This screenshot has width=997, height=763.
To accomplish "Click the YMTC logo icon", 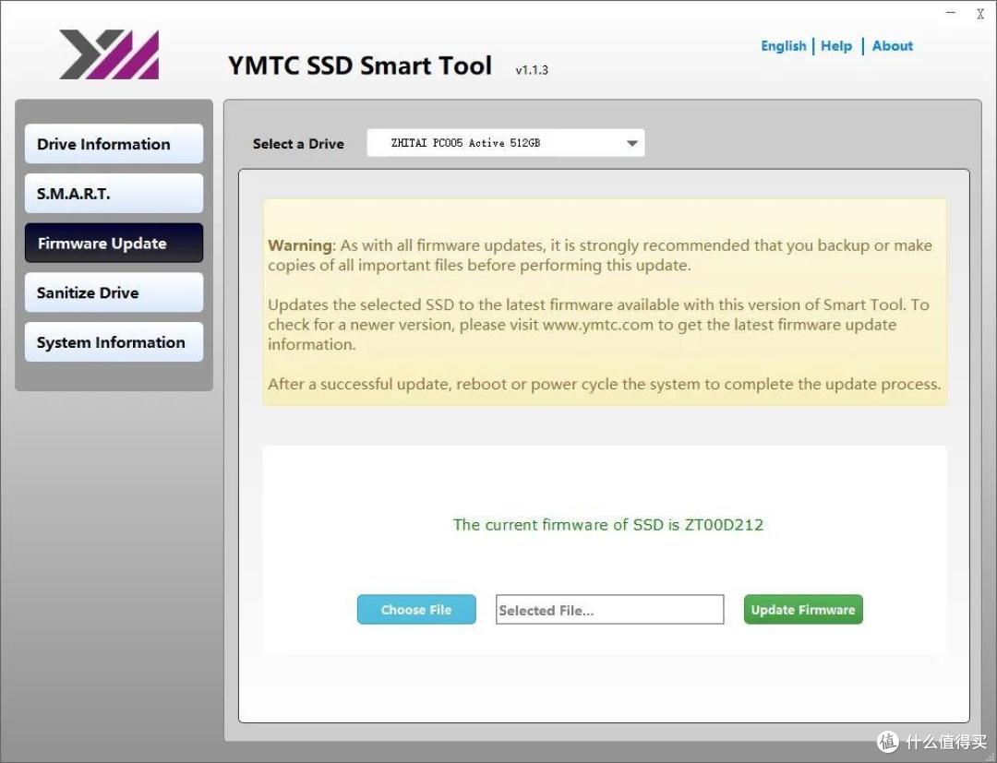I will tap(109, 54).
